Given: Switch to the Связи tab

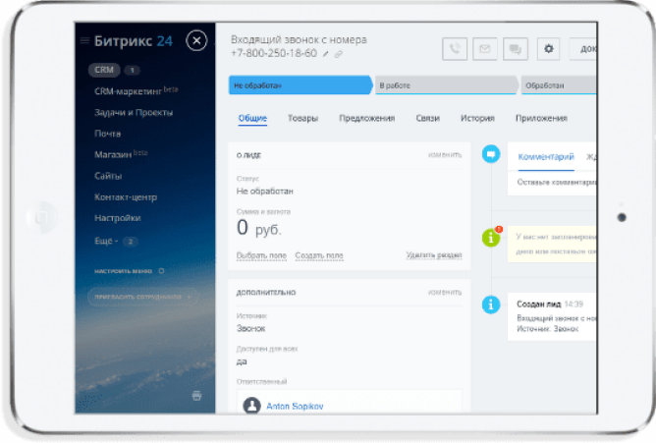Looking at the screenshot, I should [427, 119].
